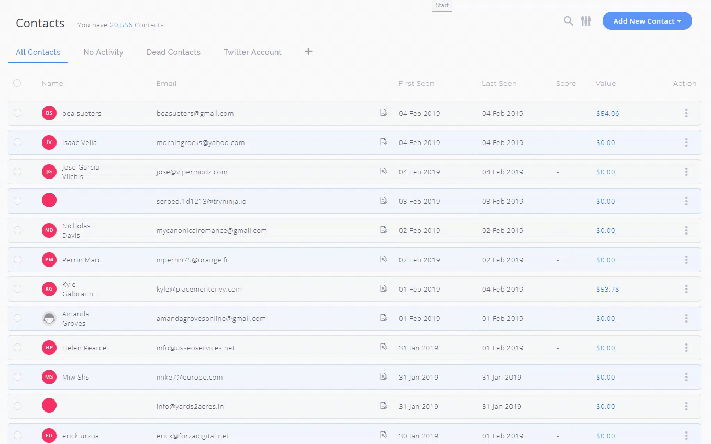711x444 pixels.
Task: Open action menu for Amanda Groves
Action: [x=686, y=318]
